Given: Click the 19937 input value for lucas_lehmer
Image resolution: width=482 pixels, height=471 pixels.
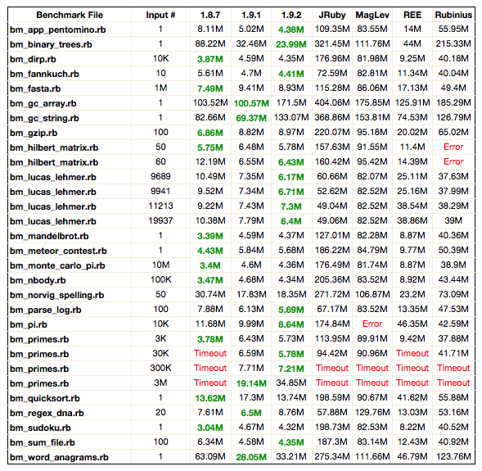Looking at the screenshot, I should [x=160, y=221].
